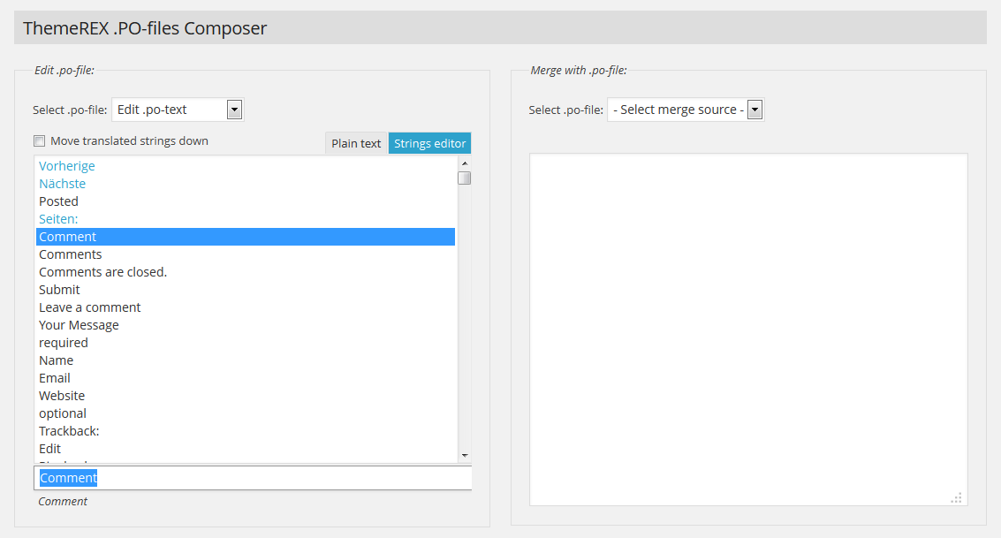Click the merge source text area

point(745,327)
